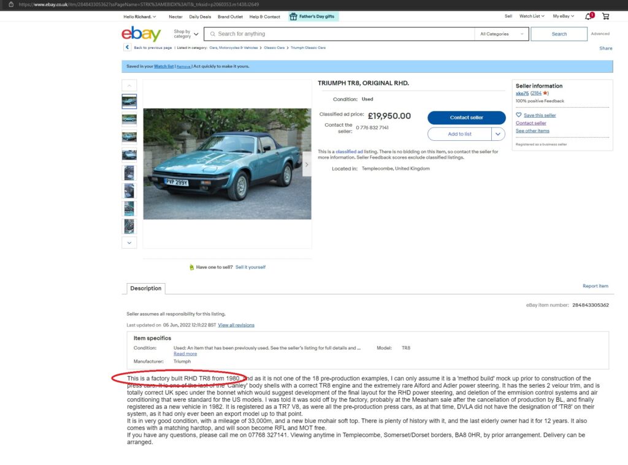This screenshot has height=465, width=628.
Task: Click the Contact seller blue button
Action: (x=467, y=118)
